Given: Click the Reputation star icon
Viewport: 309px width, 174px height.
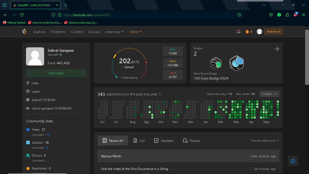Looking at the screenshot, I should tap(28, 168).
